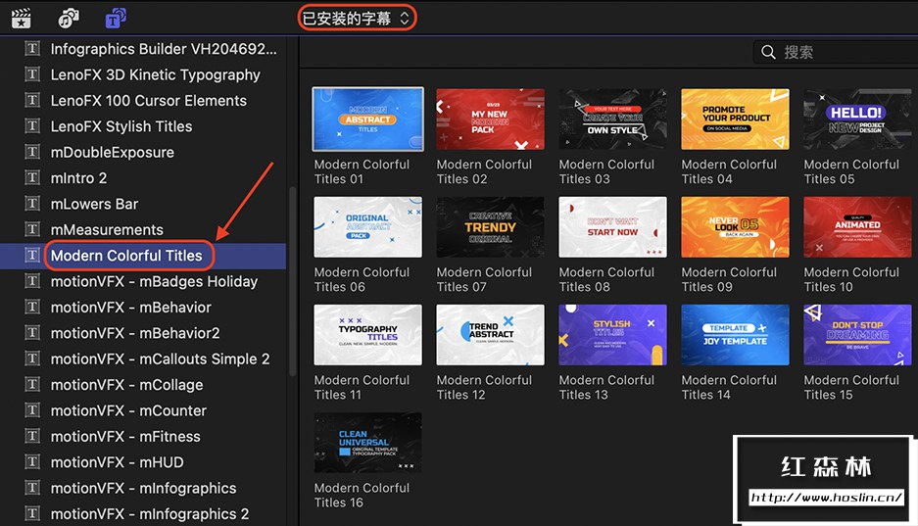Click the T icon beside motionVFX - mCounter
Viewport: 918px width, 526px height.
click(32, 410)
